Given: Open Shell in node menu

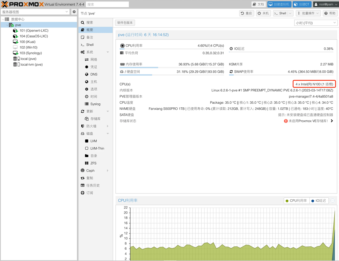Looking at the screenshot, I should tap(96, 45).
